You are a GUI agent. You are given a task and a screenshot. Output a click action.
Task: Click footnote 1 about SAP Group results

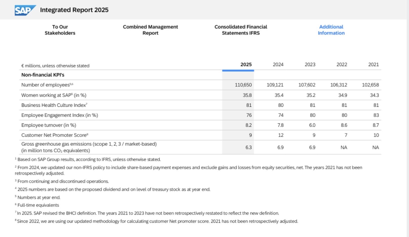[88, 159]
